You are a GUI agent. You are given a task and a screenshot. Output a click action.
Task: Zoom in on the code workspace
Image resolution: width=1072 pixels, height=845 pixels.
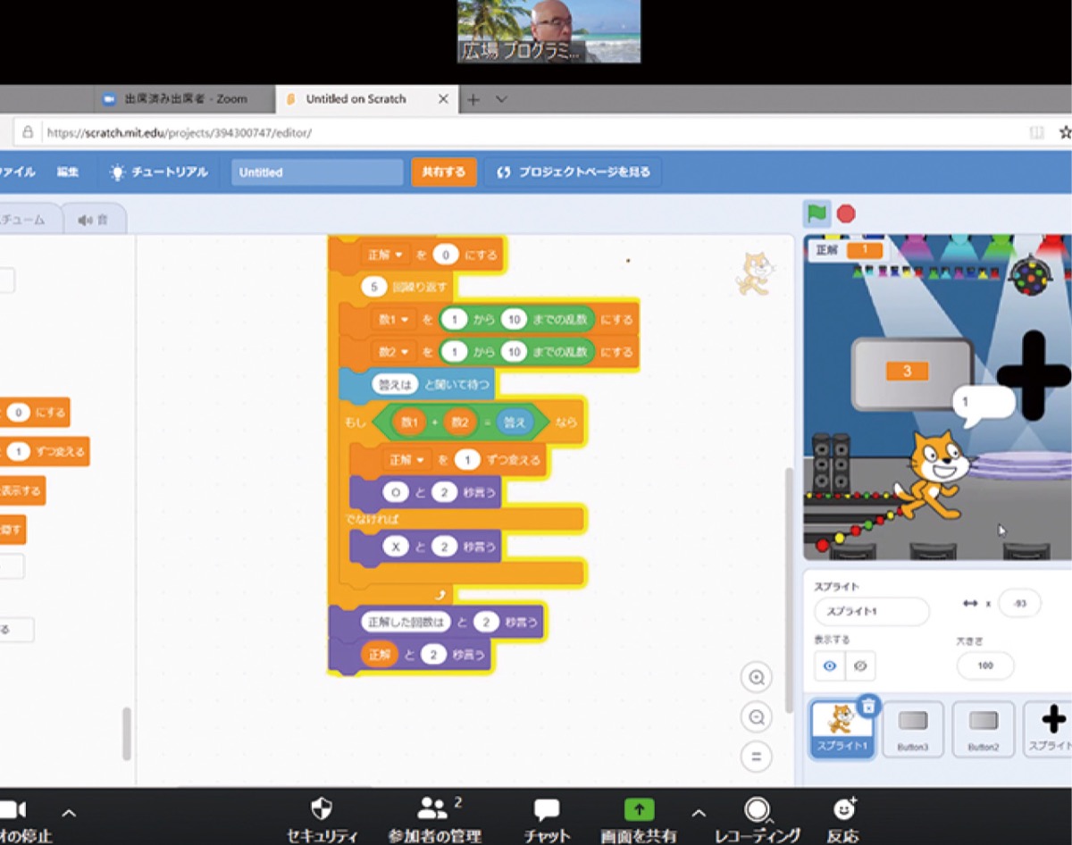pos(757,678)
